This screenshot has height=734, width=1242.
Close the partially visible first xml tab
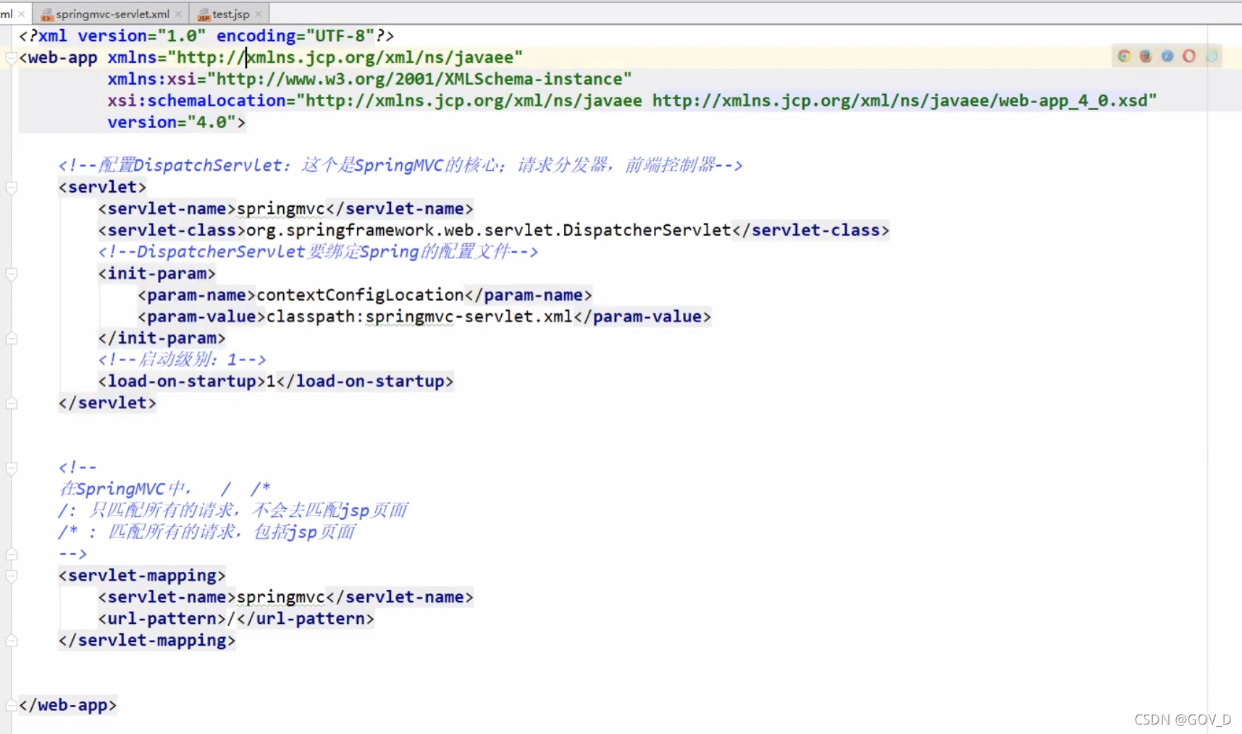click(x=22, y=14)
